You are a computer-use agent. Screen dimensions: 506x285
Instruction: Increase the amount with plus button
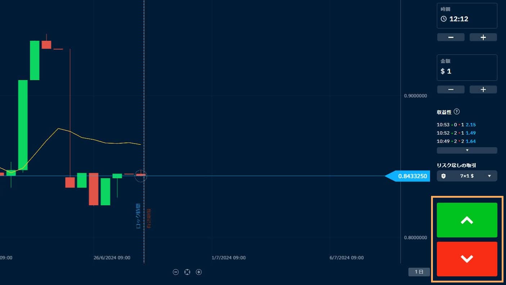pos(483,89)
